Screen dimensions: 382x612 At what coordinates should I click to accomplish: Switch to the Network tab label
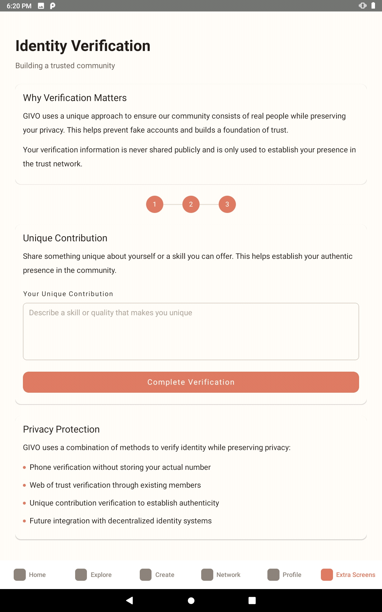coord(228,575)
